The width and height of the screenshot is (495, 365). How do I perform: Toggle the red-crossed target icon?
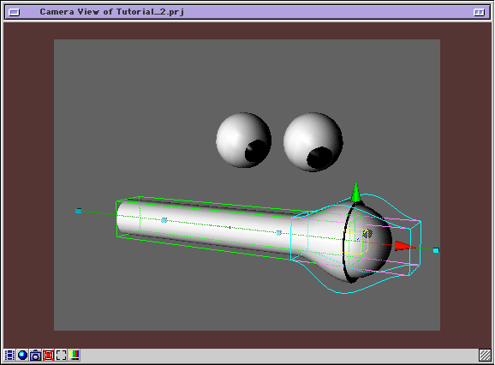(x=48, y=356)
